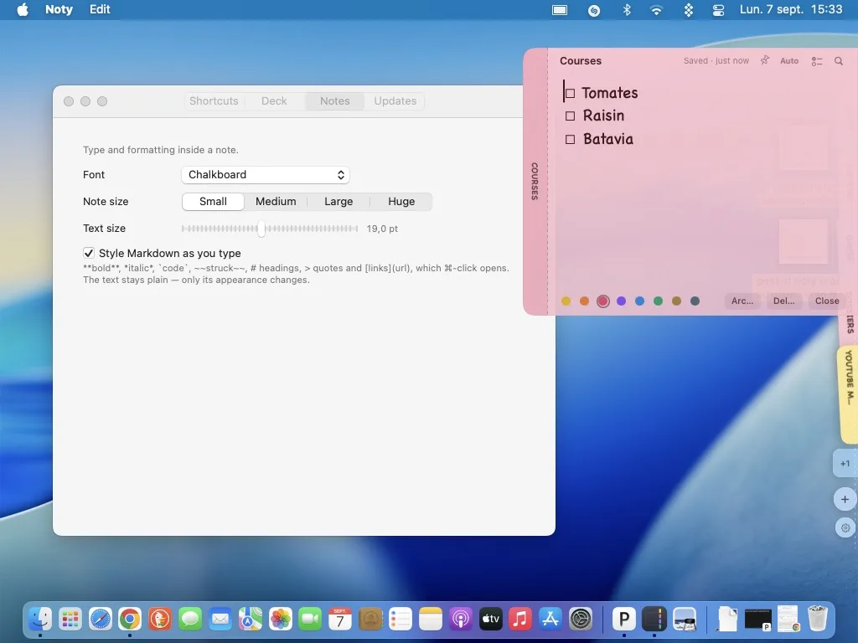The height and width of the screenshot is (643, 858).
Task: Open the Edit menu in the menu bar
Action: coord(100,9)
